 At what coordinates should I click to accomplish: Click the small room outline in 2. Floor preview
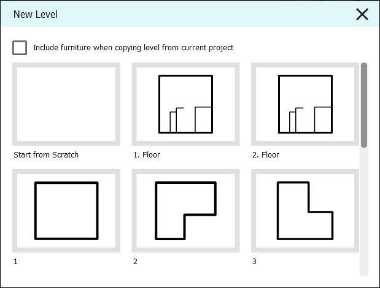tap(323, 119)
